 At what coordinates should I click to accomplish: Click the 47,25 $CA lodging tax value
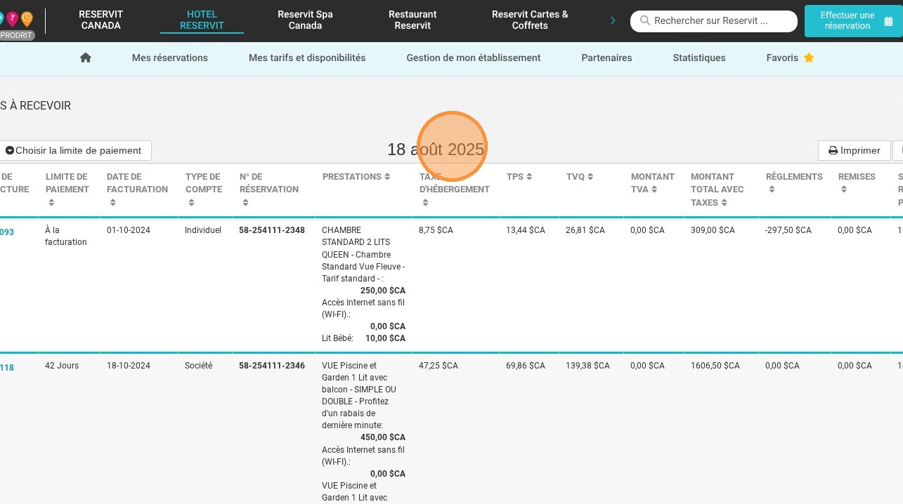click(438, 366)
